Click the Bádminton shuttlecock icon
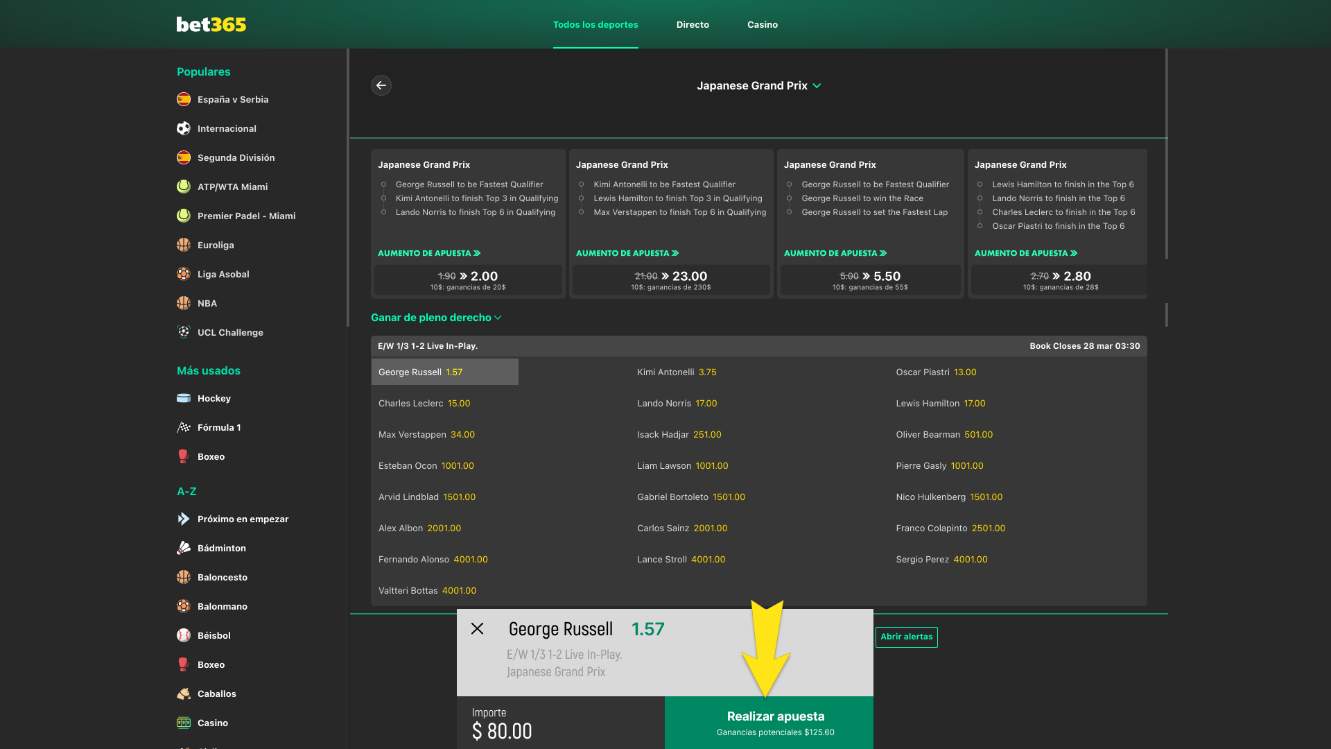 click(x=184, y=548)
